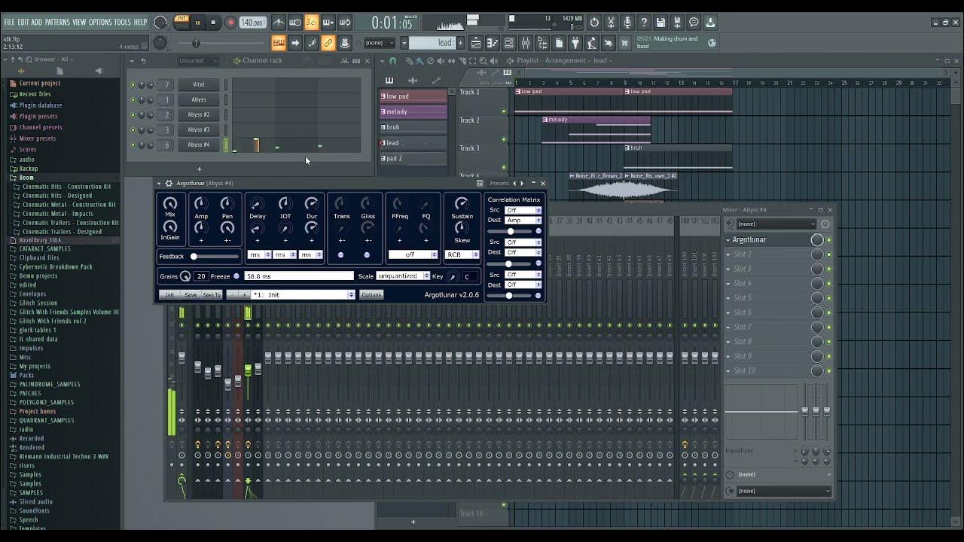Open the Argotlunar plugin options gear icon
The width and height of the screenshot is (964, 542).
pos(169,183)
